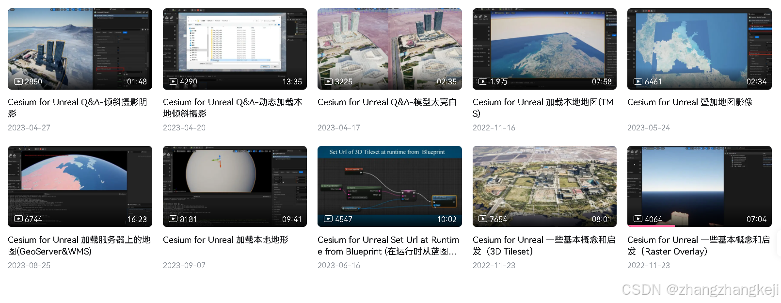Click the play count icon beside 3225
Viewport: 781px width, 303px height.
[x=328, y=81]
